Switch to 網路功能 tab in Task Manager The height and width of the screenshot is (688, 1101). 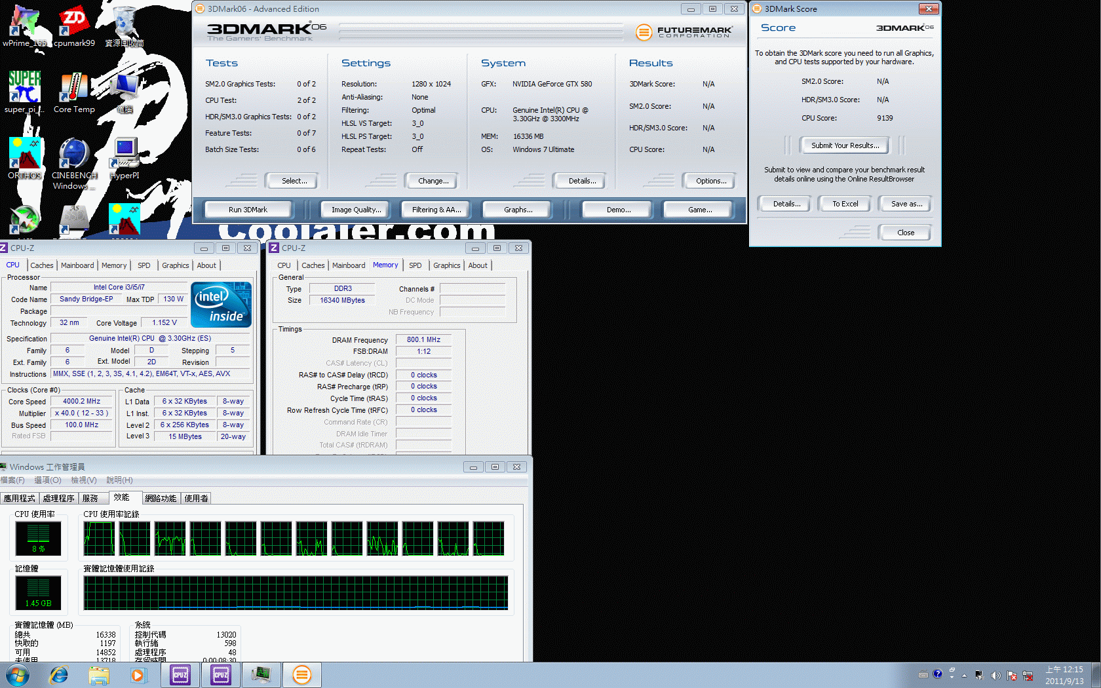tap(161, 499)
